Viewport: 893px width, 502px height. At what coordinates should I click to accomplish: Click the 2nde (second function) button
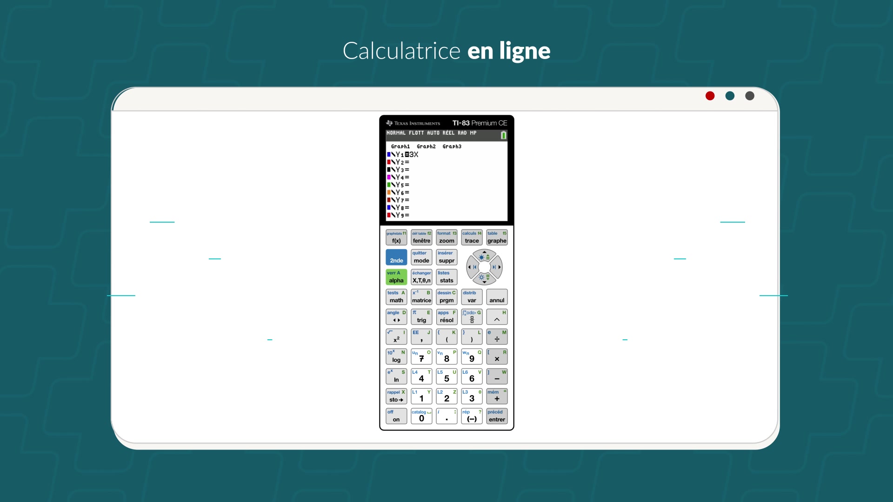(396, 258)
